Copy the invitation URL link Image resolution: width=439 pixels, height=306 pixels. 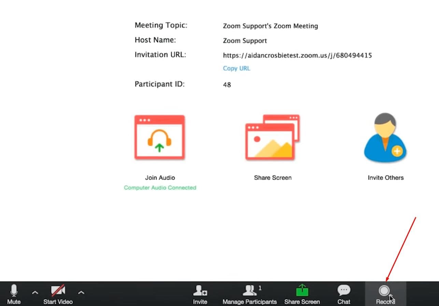(237, 68)
